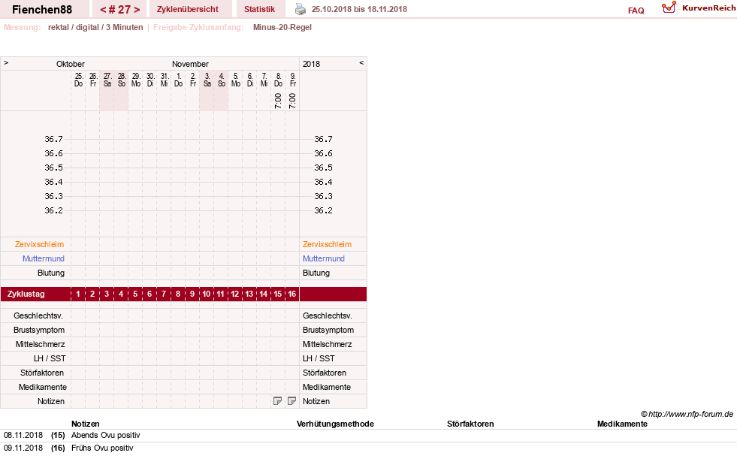737x468 pixels.
Task: Click measurement time 7:00 for November 8
Action: [278, 101]
